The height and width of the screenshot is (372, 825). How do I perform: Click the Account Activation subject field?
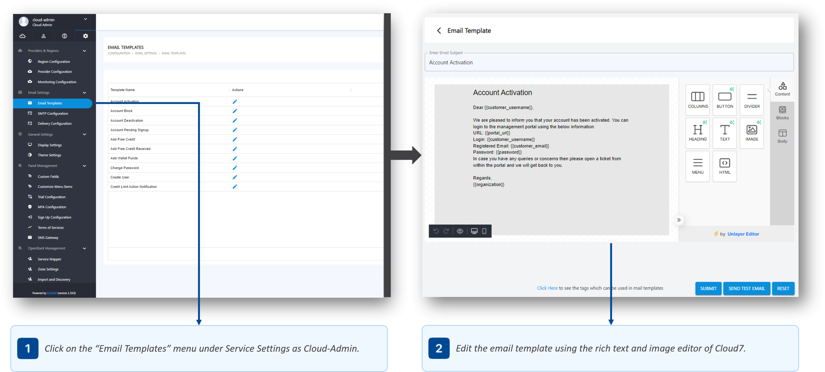(x=609, y=62)
